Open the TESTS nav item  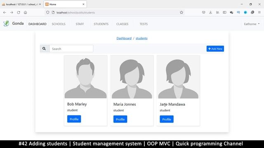click(144, 24)
